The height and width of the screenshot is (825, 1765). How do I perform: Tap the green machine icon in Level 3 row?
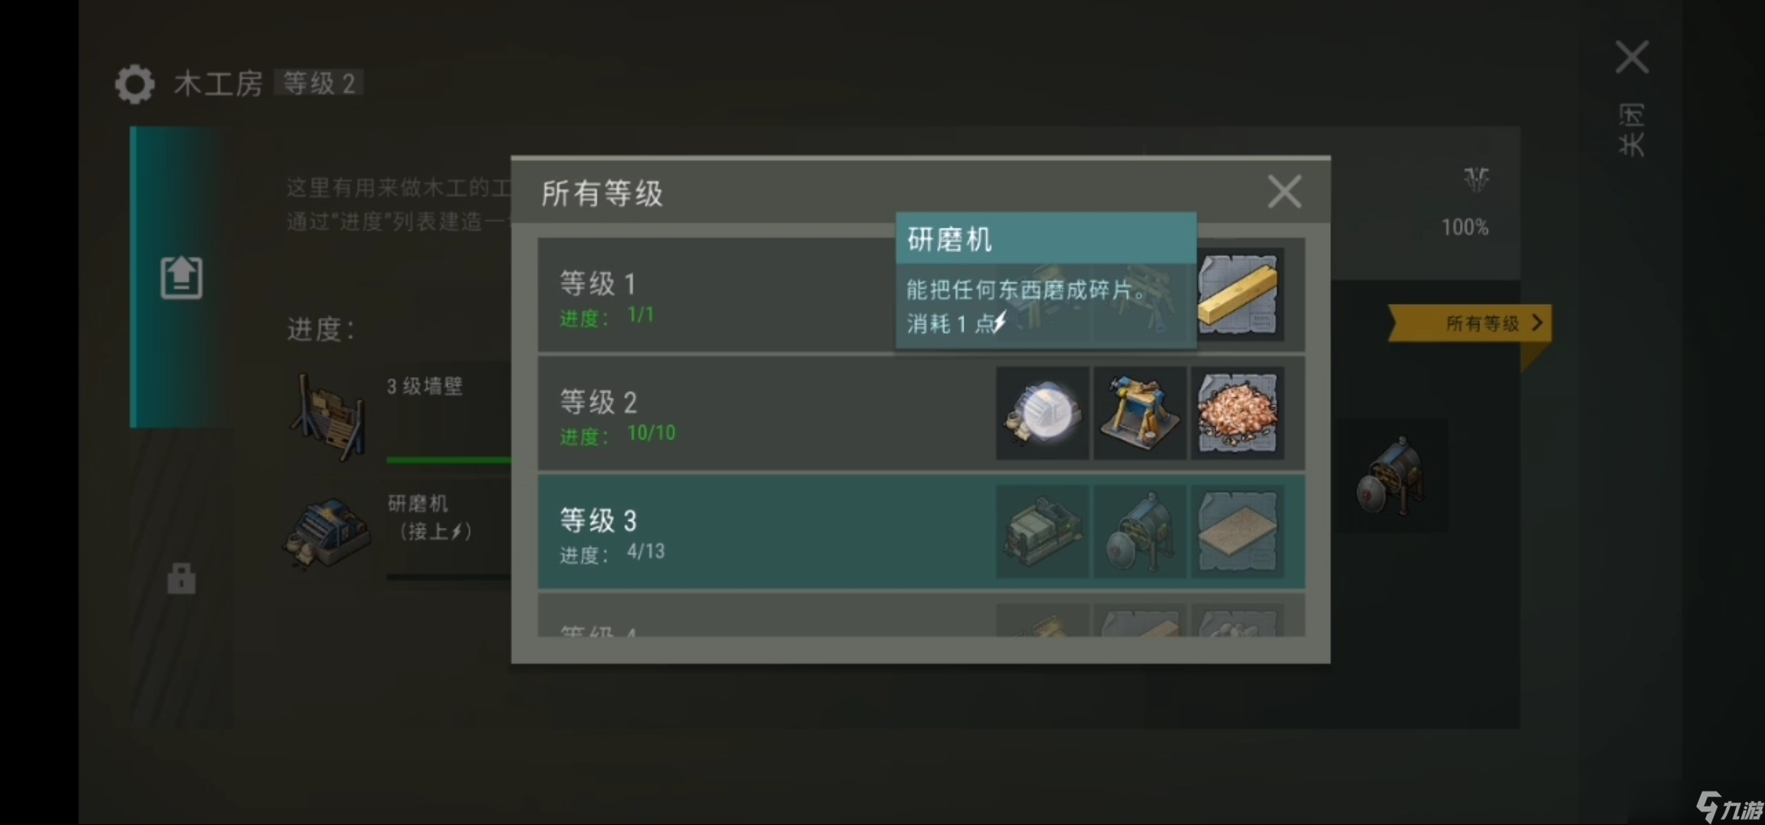point(1042,532)
